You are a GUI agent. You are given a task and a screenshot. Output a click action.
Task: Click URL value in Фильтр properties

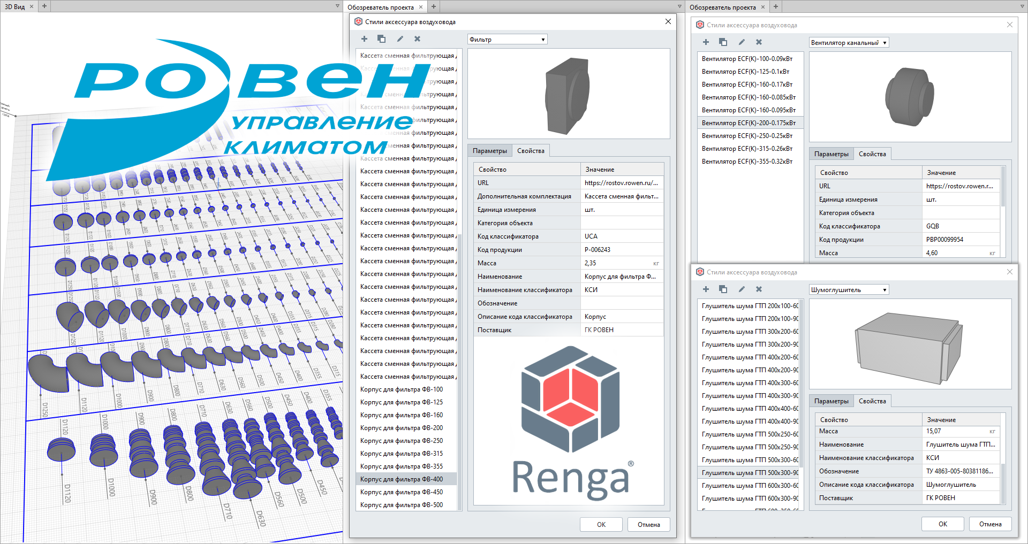click(x=622, y=183)
